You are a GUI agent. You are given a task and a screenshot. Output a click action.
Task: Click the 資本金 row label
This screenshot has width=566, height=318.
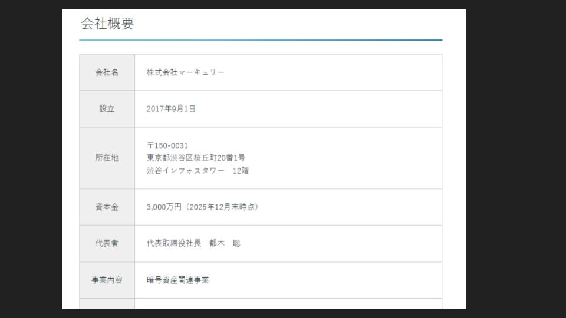[x=107, y=207]
